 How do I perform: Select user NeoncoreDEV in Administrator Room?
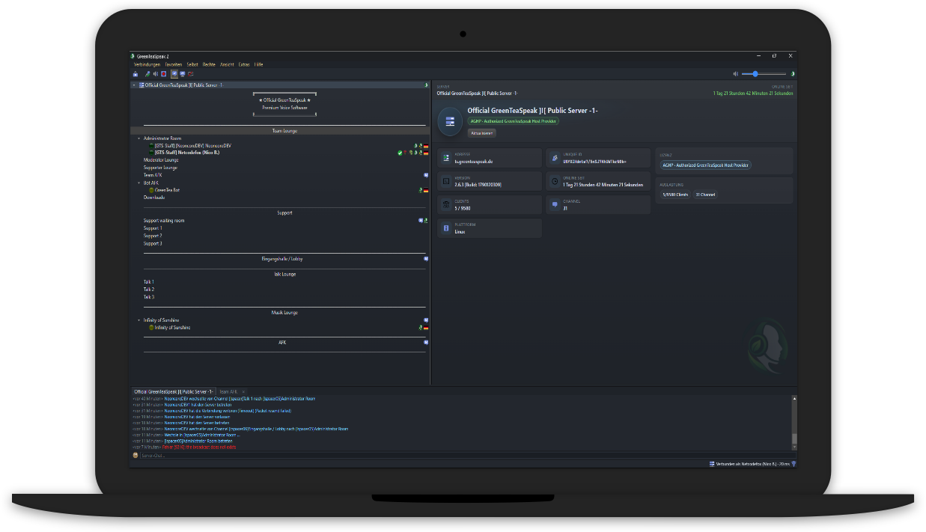pyautogui.click(x=195, y=146)
